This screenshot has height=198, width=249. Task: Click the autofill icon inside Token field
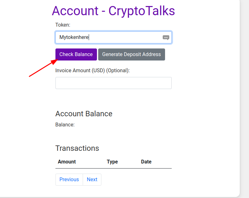166,37
